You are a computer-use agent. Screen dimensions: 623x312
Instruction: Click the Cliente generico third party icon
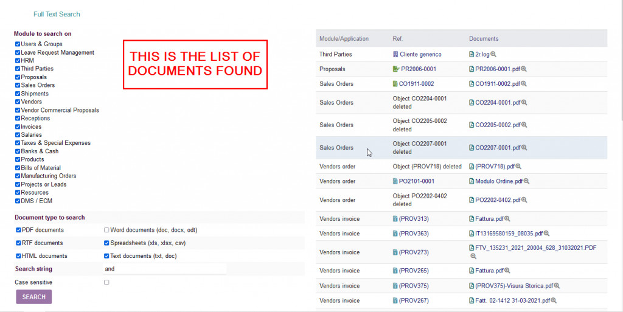395,55
